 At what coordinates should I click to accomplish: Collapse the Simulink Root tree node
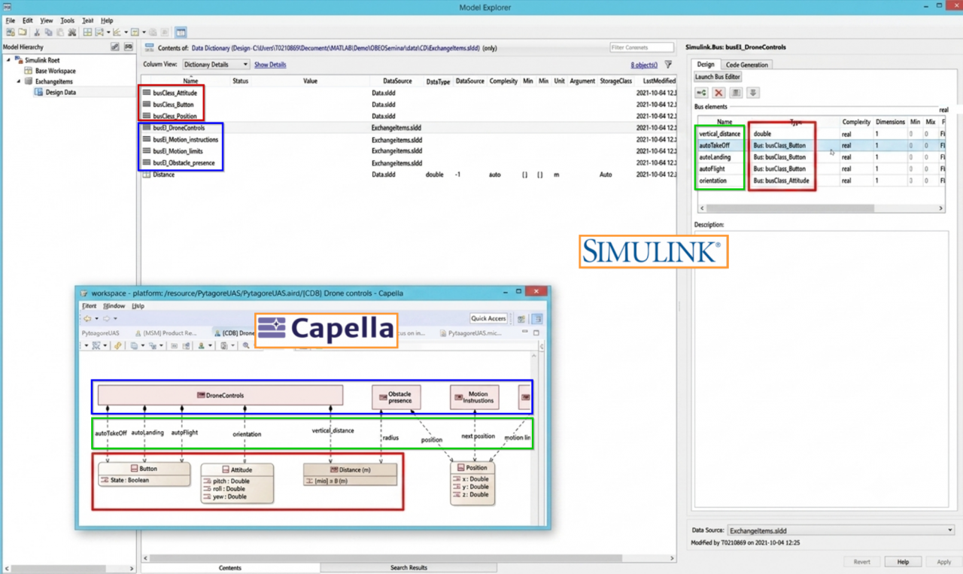click(x=10, y=59)
